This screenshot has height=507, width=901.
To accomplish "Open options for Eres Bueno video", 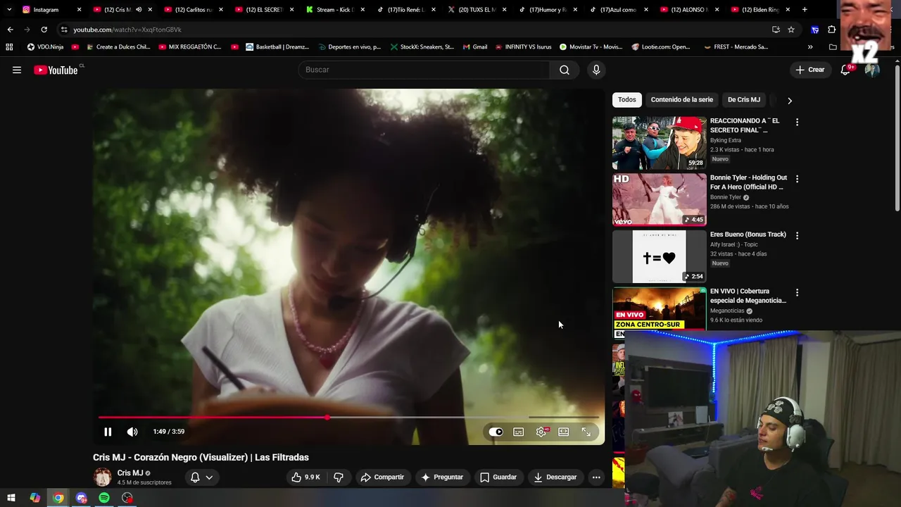I will (x=797, y=235).
